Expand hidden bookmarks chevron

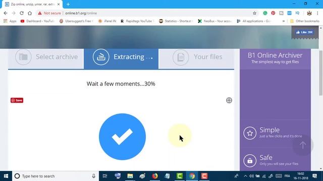coord(284,21)
